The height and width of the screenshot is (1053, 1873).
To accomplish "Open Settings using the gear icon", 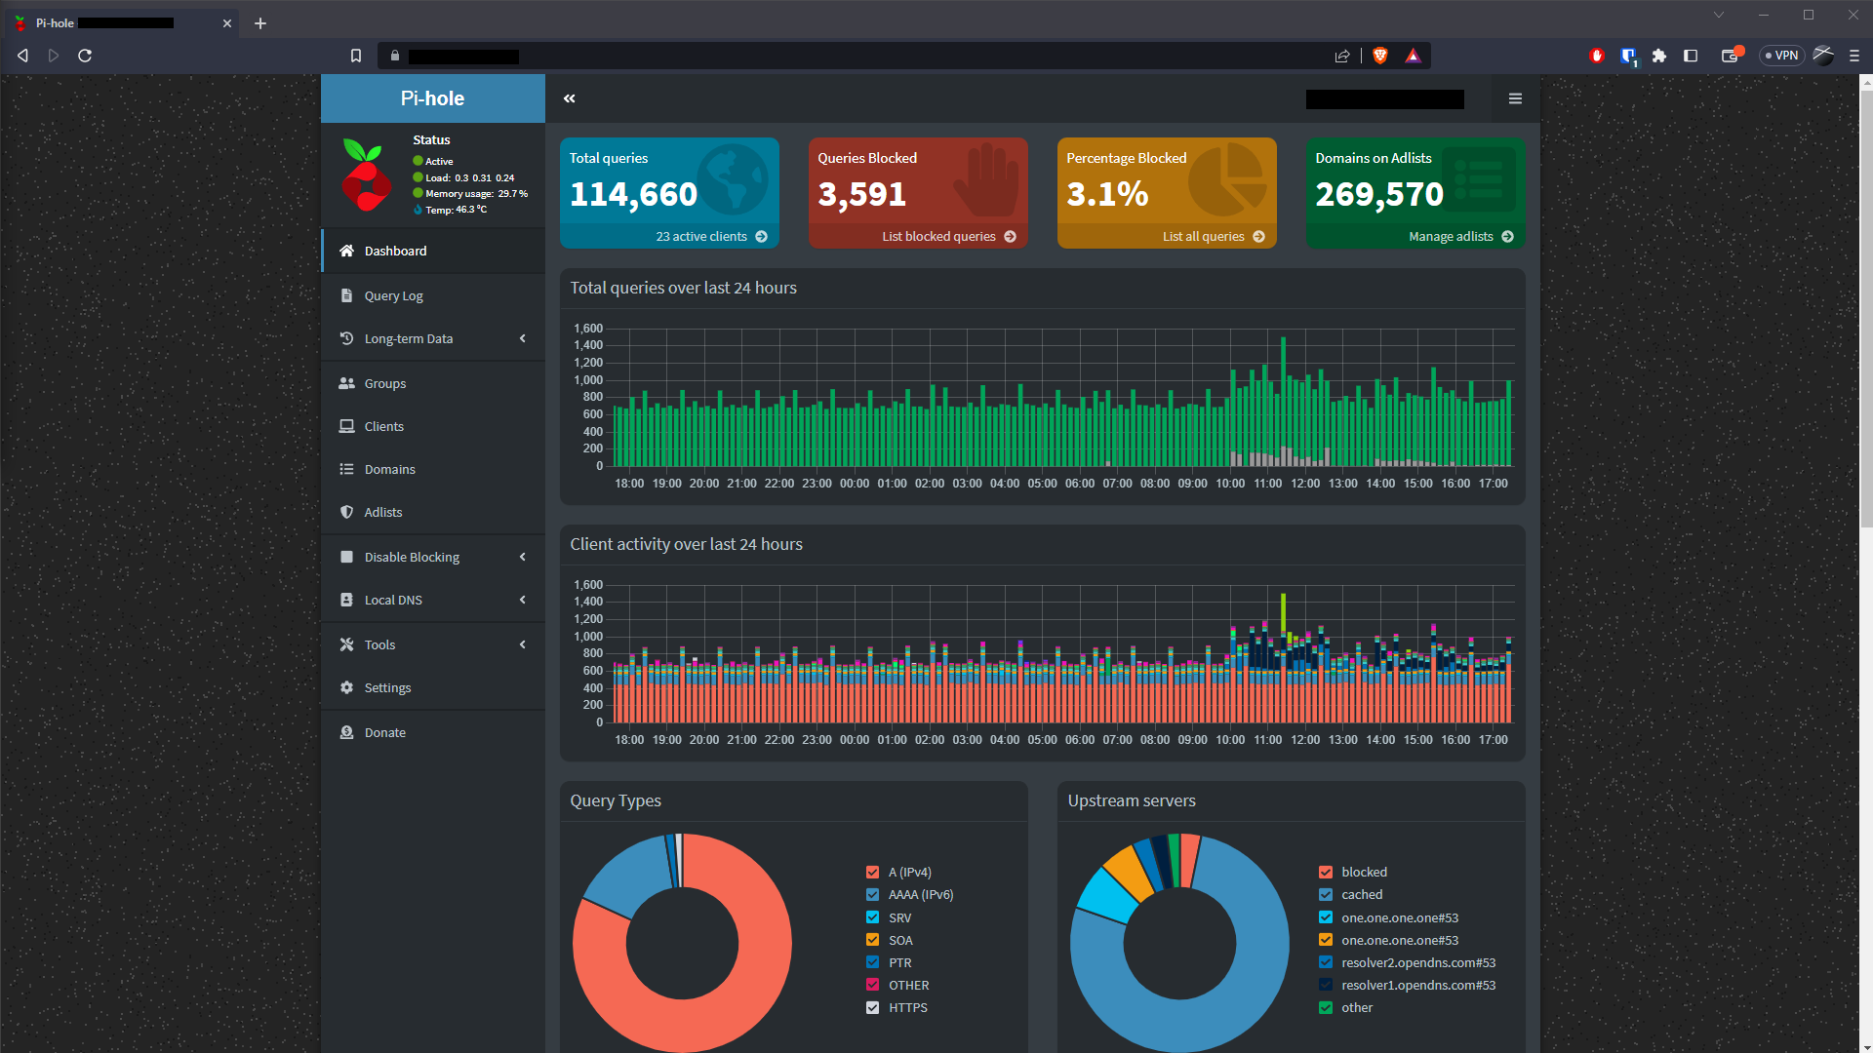I will coord(347,687).
